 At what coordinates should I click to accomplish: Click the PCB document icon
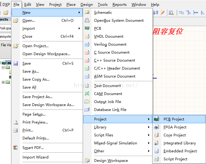tap(87, 28)
